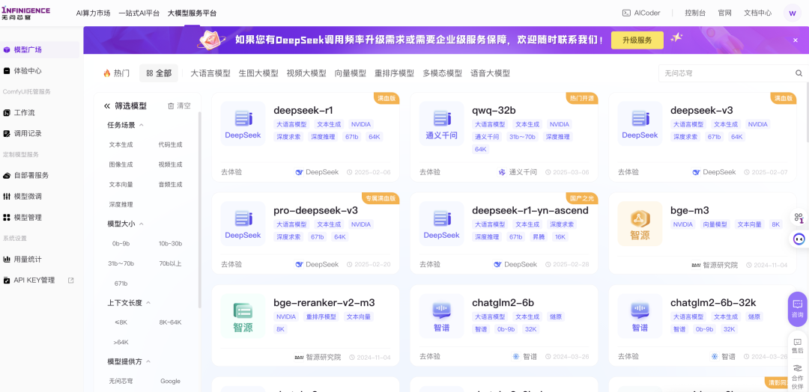Filter by provider Google
The image size is (809, 392).
170,382
